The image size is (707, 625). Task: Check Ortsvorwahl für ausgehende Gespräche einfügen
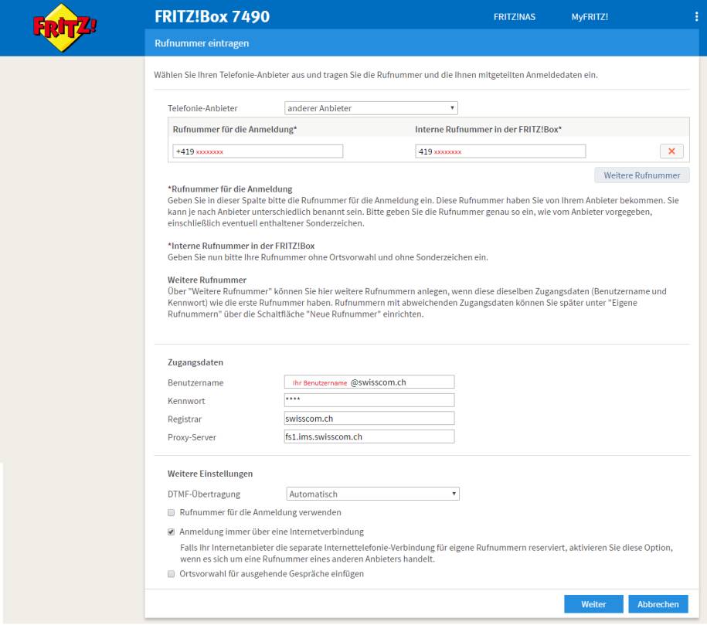[x=171, y=574]
